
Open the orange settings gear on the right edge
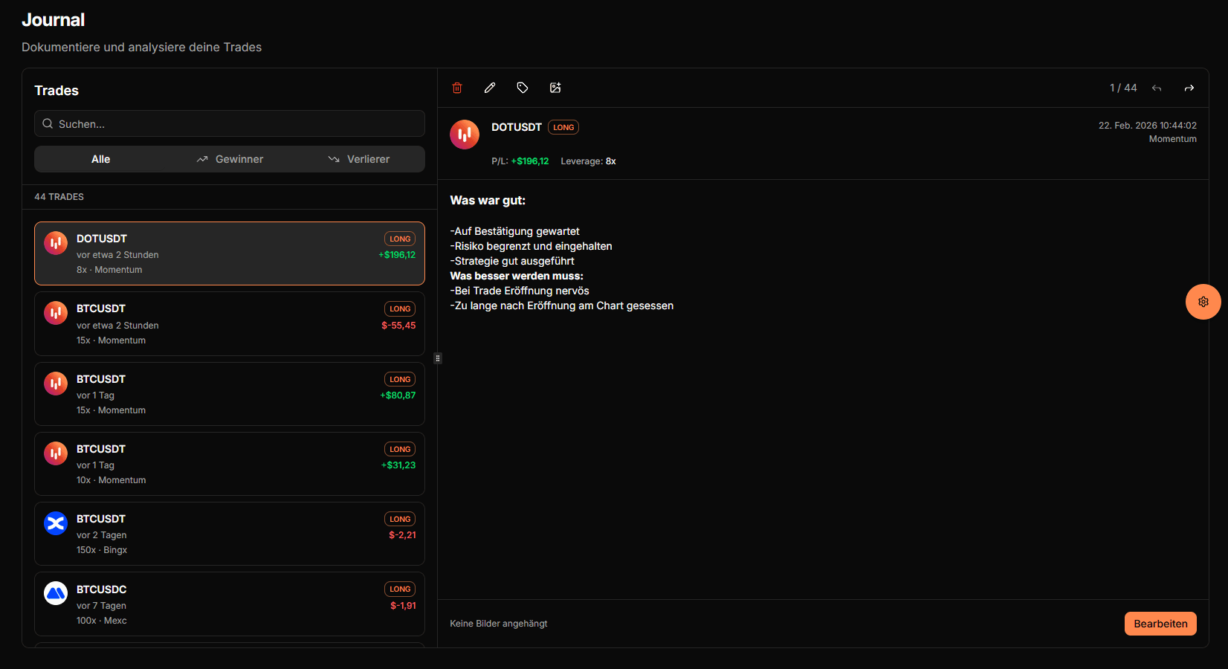[1203, 302]
